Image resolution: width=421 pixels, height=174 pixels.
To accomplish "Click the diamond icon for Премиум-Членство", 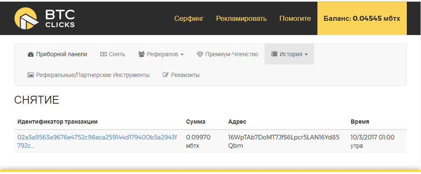I will click(200, 55).
